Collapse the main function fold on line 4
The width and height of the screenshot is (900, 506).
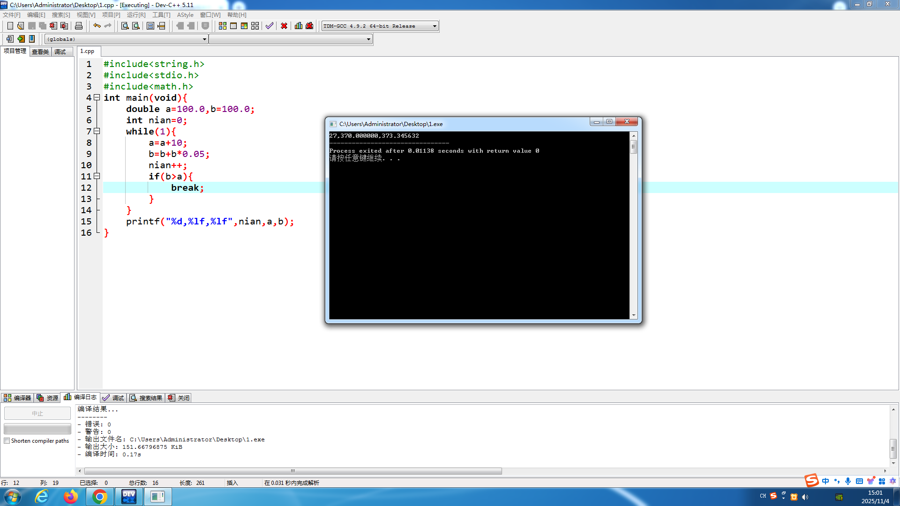point(97,97)
